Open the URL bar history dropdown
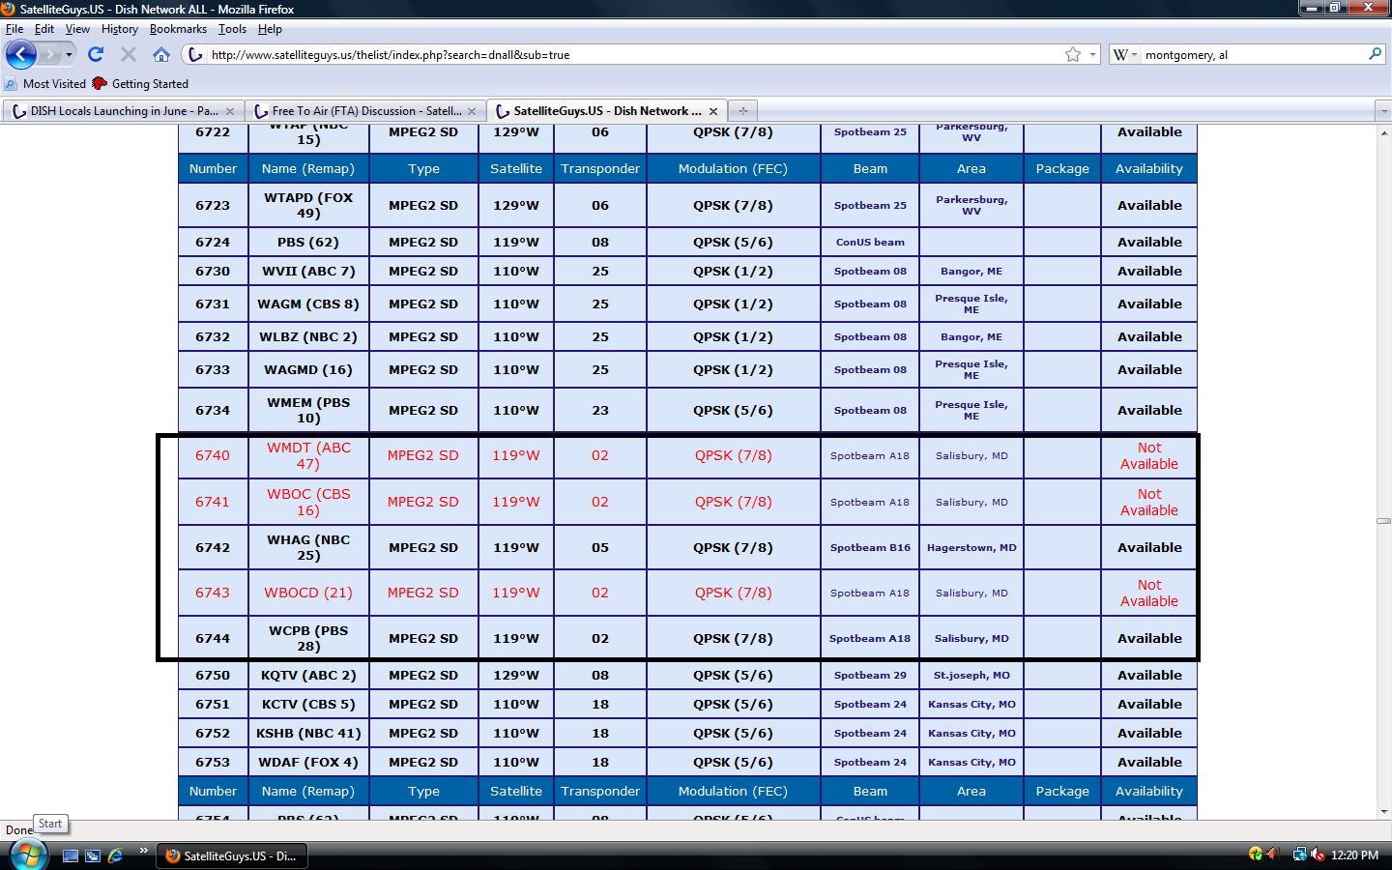Image resolution: width=1392 pixels, height=870 pixels. [1092, 55]
